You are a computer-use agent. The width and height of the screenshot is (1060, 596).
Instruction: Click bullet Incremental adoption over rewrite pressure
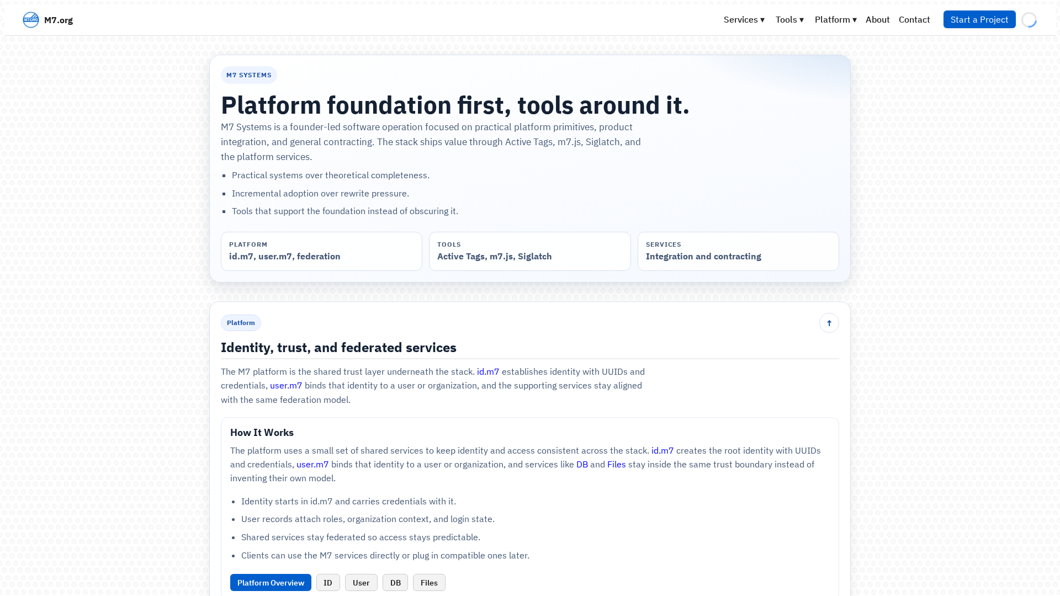[x=320, y=194]
